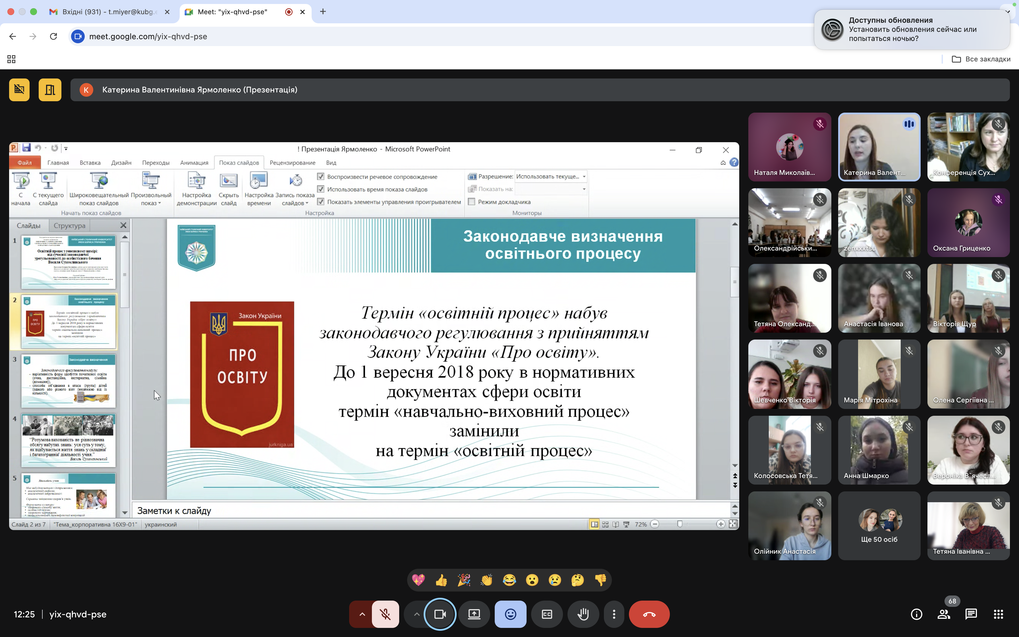1019x637 pixels.
Task: Turn on captions with the CC button
Action: 546,614
